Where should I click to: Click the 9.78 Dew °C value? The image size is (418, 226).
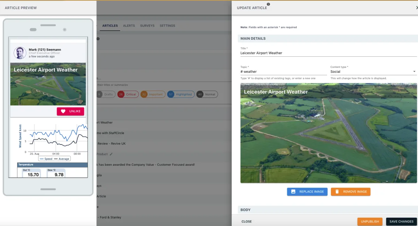click(x=59, y=175)
